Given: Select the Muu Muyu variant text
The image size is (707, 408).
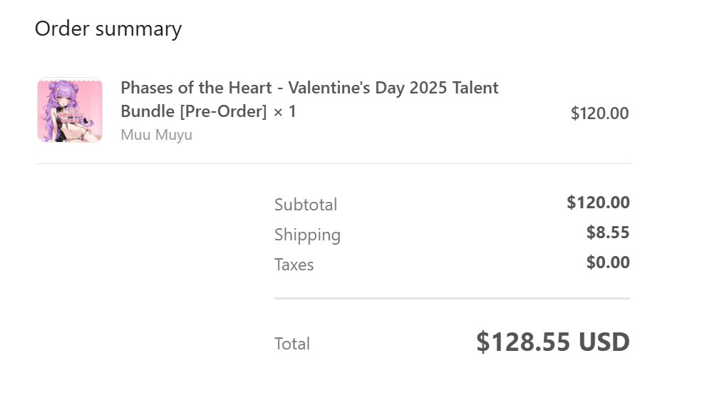Looking at the screenshot, I should [x=157, y=135].
